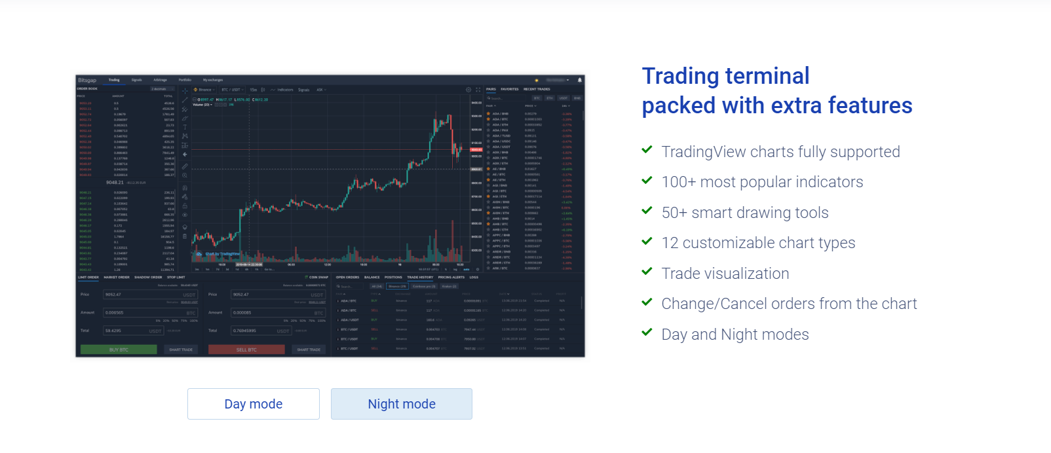Open the Indicators panel on the chart
1051x453 pixels.
pyautogui.click(x=284, y=90)
